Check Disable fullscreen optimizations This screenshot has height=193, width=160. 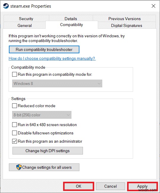tap(15, 133)
